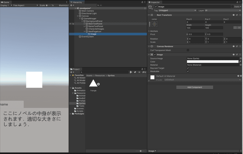The width and height of the screenshot is (243, 154).
Task: Search by type in Project panel
Action: point(131,72)
